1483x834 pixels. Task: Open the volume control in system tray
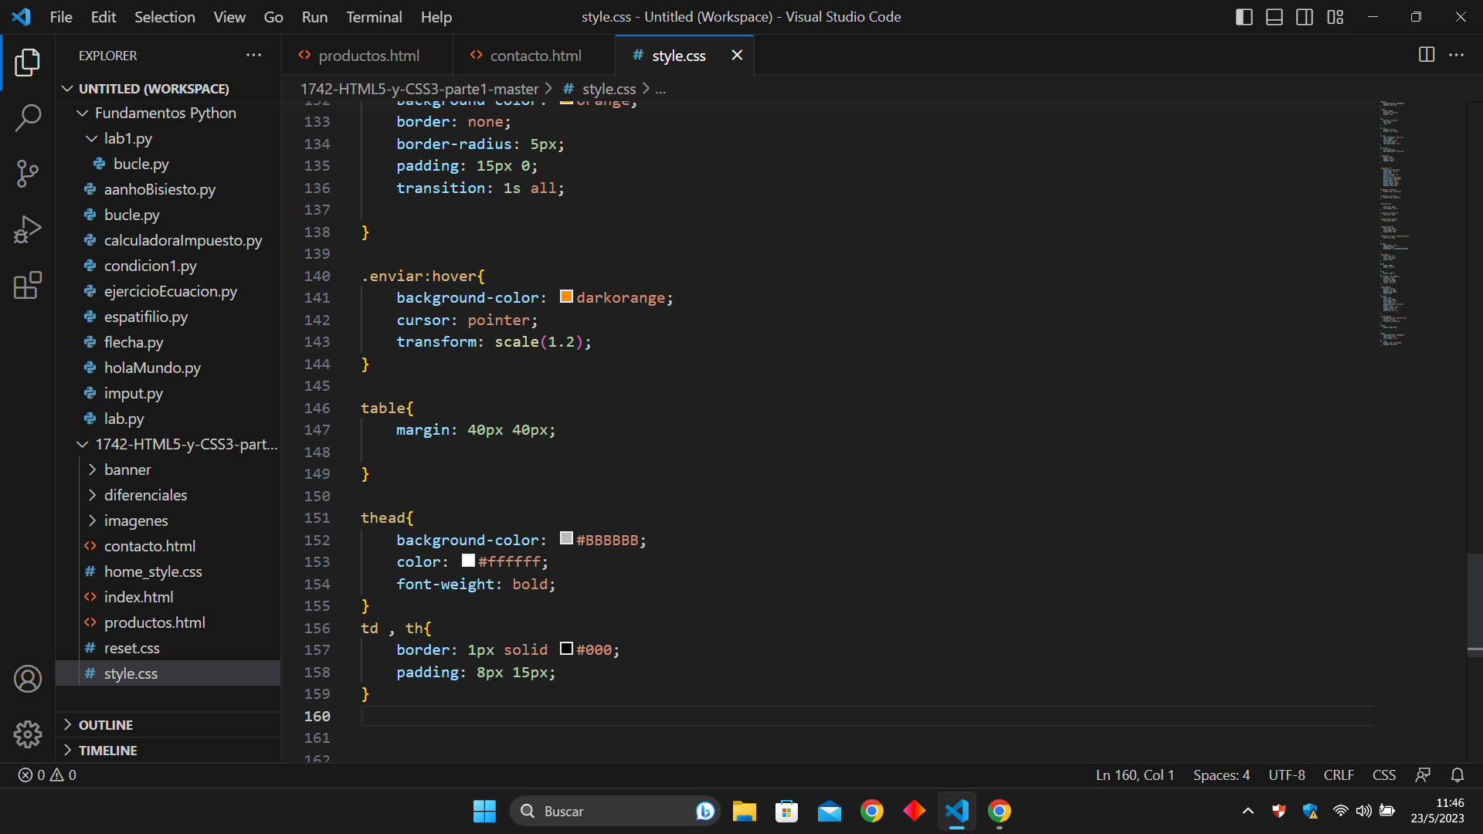(x=1364, y=811)
